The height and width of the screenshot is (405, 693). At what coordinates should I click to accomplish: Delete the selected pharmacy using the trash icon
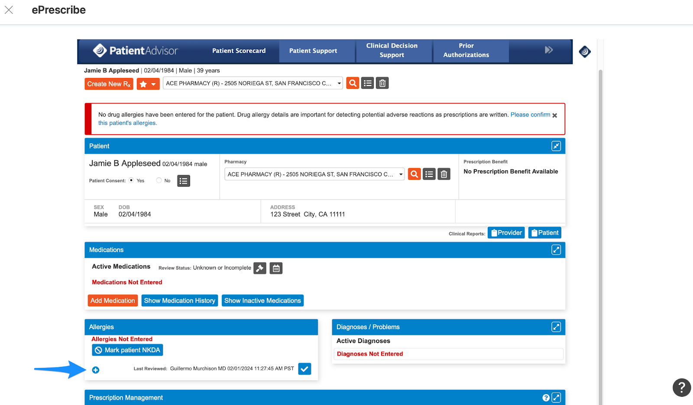click(382, 83)
